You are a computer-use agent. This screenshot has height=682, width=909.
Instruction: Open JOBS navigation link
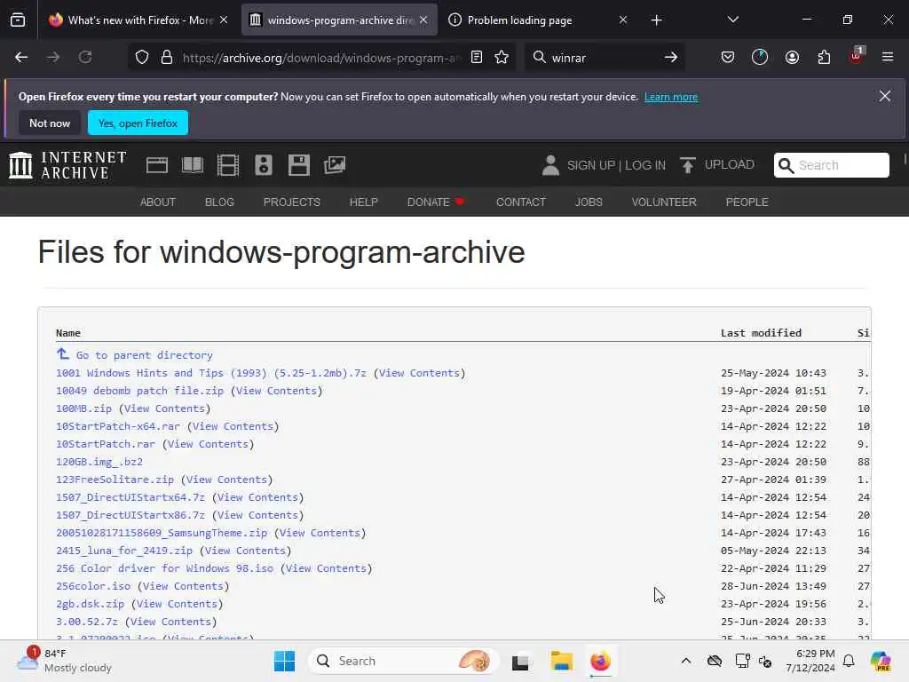589,202
